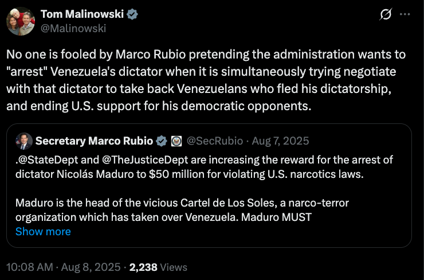The image size is (424, 280).
Task: Expand quoted post with Show more
Action: pyautogui.click(x=43, y=231)
